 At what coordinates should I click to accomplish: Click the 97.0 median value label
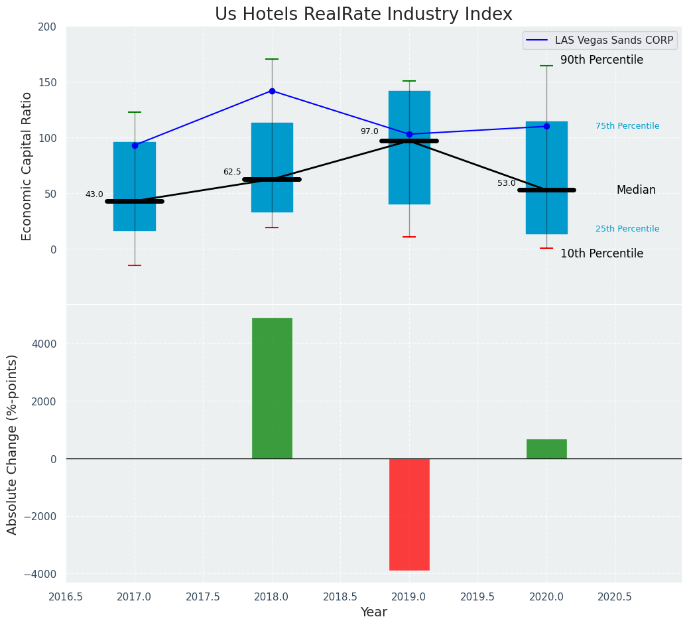point(369,131)
